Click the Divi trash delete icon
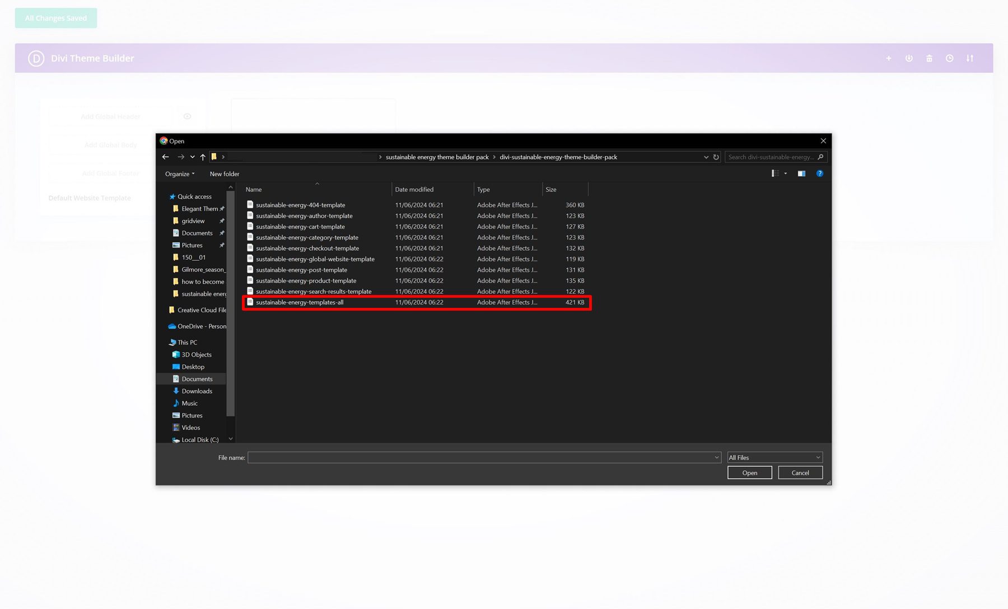Viewport: 1008px width, 609px height. tap(929, 58)
